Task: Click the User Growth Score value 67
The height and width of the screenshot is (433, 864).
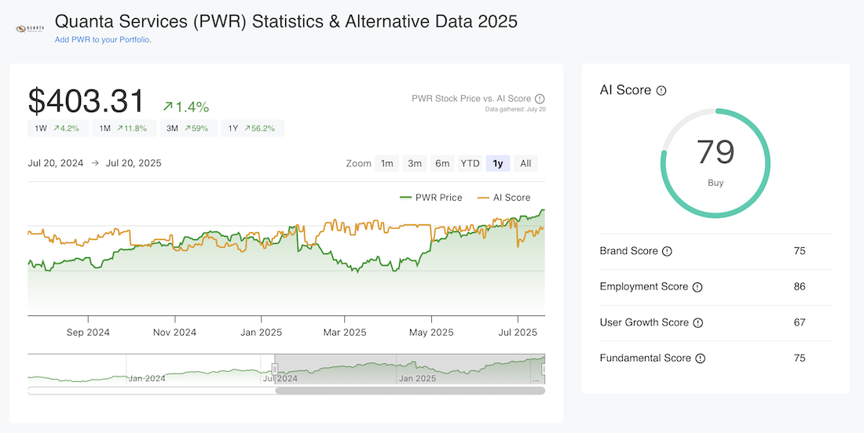Action: pyautogui.click(x=800, y=323)
